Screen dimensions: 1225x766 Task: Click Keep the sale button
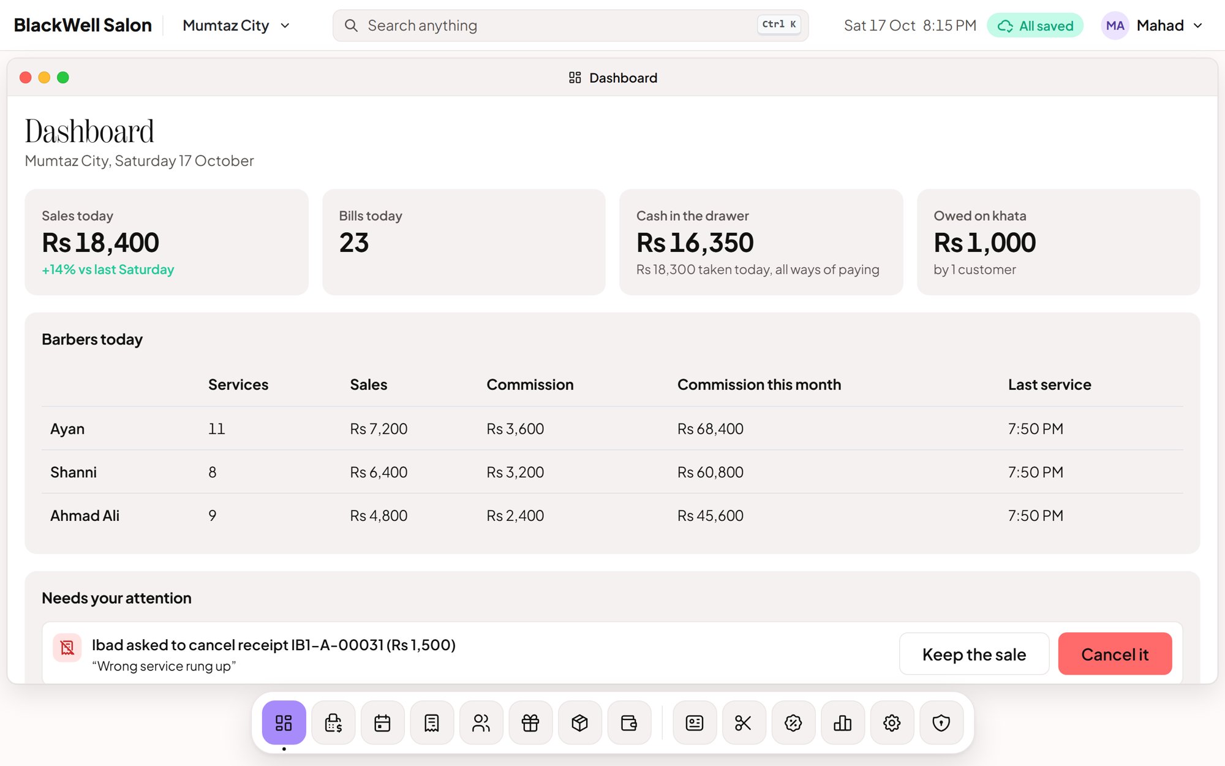(974, 654)
